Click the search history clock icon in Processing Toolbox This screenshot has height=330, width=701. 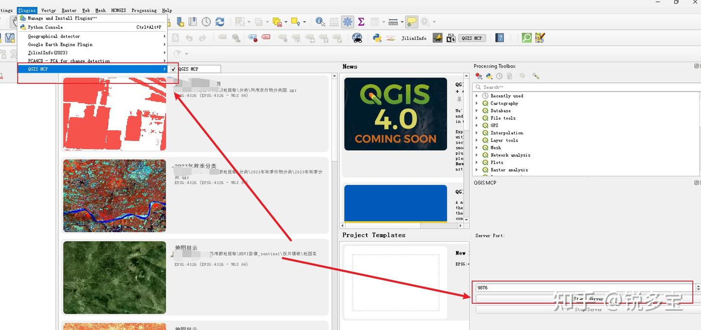pos(499,76)
